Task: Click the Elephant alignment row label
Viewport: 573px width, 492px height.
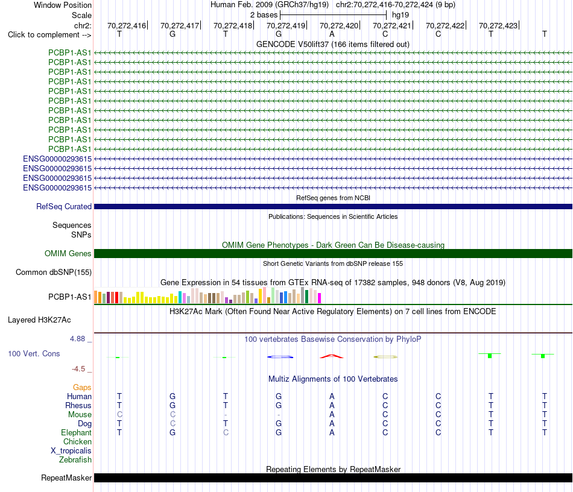Action: pyautogui.click(x=76, y=432)
